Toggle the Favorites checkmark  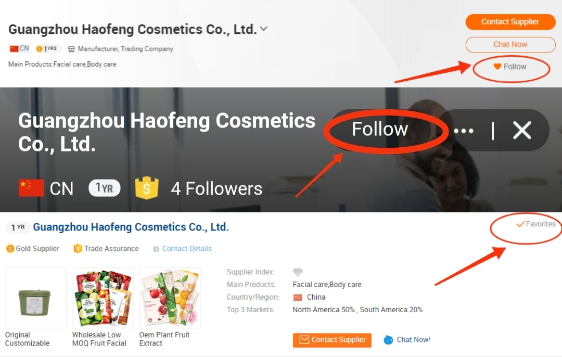520,224
